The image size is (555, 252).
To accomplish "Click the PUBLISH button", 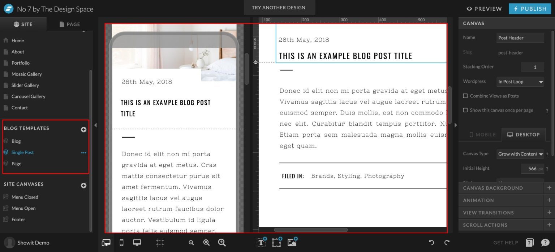I will click(530, 9).
